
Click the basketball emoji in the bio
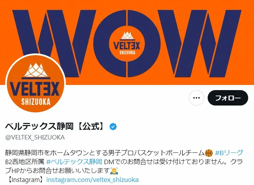click(x=209, y=153)
